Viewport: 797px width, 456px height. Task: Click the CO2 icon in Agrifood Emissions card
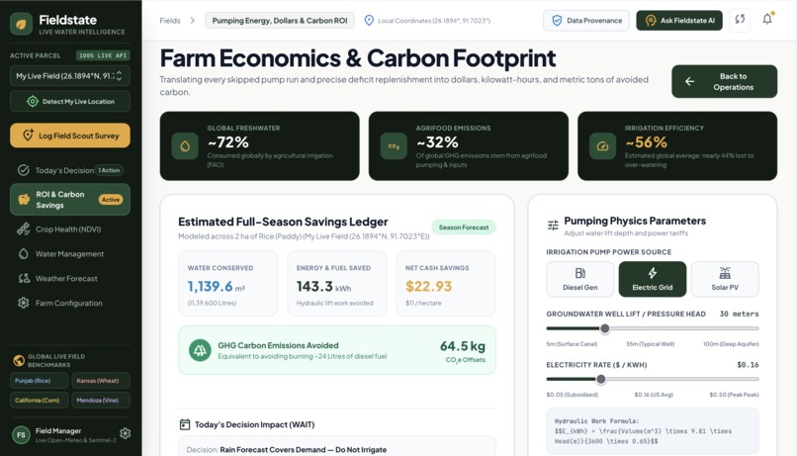394,146
